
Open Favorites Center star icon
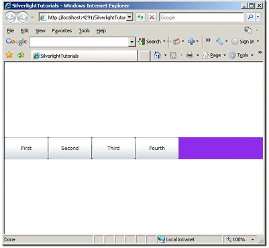pyautogui.click(x=9, y=55)
